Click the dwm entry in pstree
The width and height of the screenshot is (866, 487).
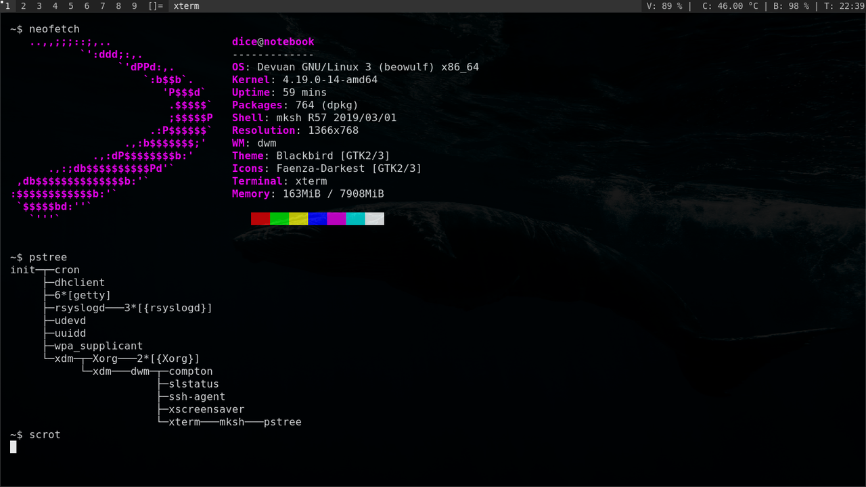click(140, 371)
